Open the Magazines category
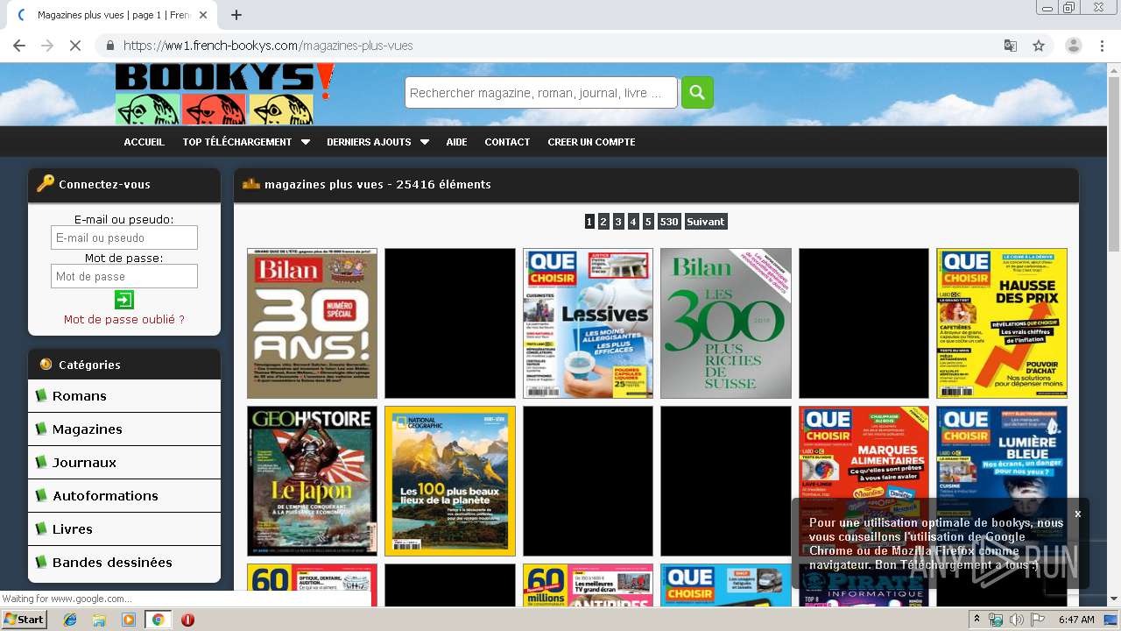Screen dimensions: 1121x631 [x=124, y=429]
